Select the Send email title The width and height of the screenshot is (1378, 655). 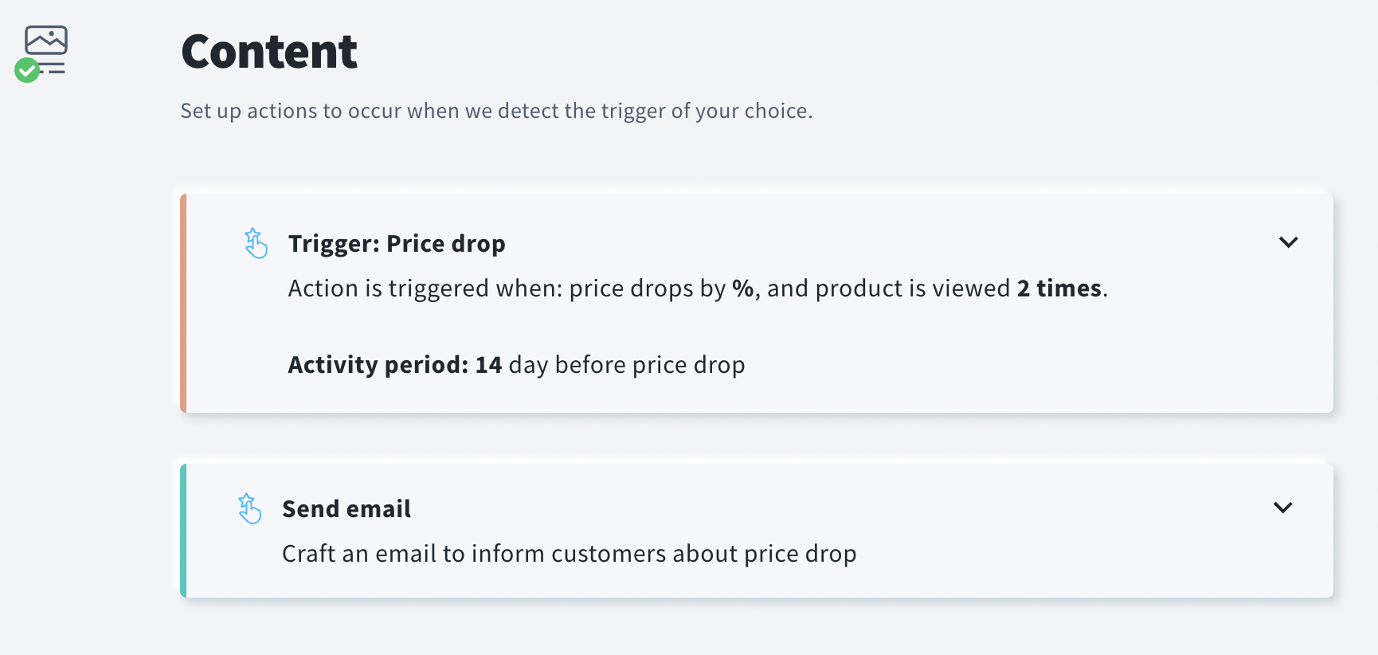pos(346,509)
